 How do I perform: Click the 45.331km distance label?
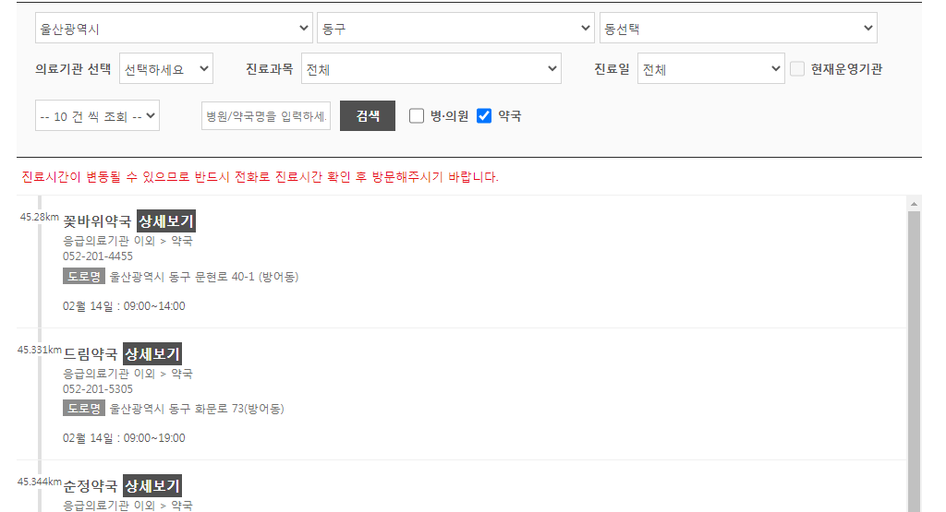point(39,350)
